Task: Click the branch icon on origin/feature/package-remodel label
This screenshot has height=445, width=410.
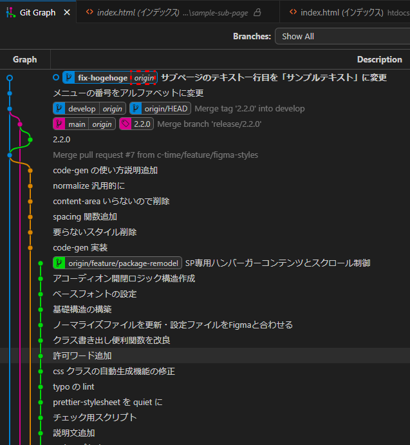Action: (x=60, y=263)
